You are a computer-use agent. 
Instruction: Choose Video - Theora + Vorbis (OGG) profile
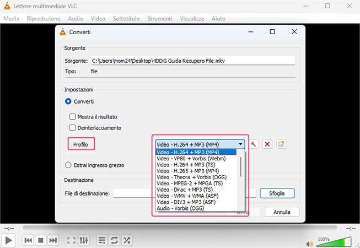pyautogui.click(x=196, y=177)
